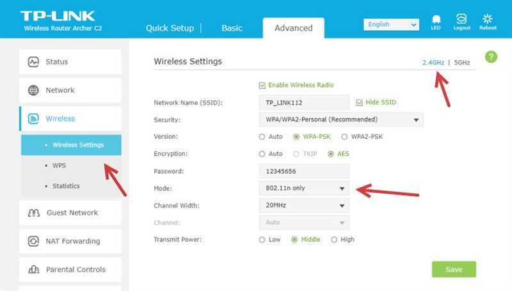Switch to the 5GHz band link
Image resolution: width=512 pixels, height=291 pixels.
coord(461,63)
